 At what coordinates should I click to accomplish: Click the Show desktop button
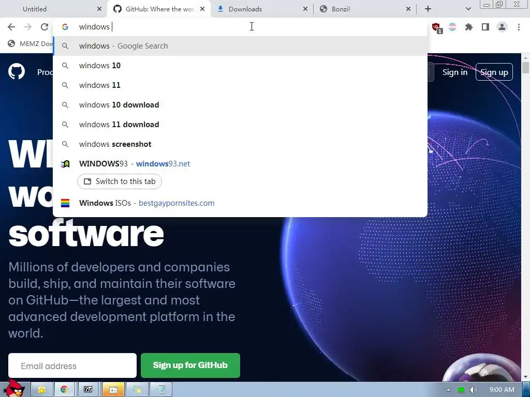pyautogui.click(x=526, y=390)
